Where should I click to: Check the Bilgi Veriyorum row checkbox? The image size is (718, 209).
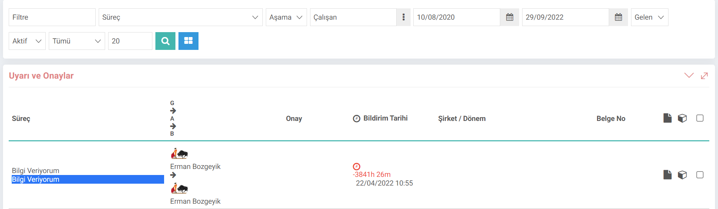(x=700, y=175)
